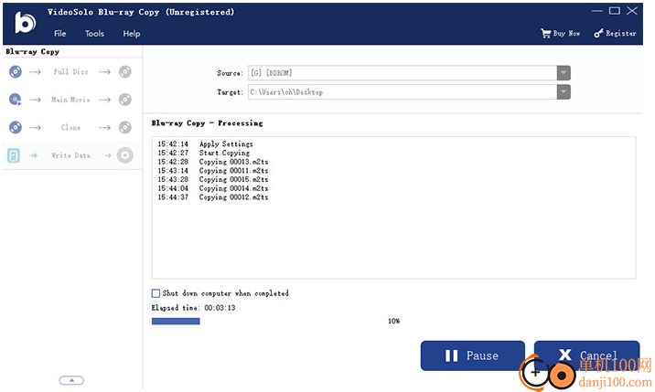This screenshot has width=655, height=392.
Task: Click the Elapsed time 00:03:13 text
Action: pyautogui.click(x=193, y=308)
